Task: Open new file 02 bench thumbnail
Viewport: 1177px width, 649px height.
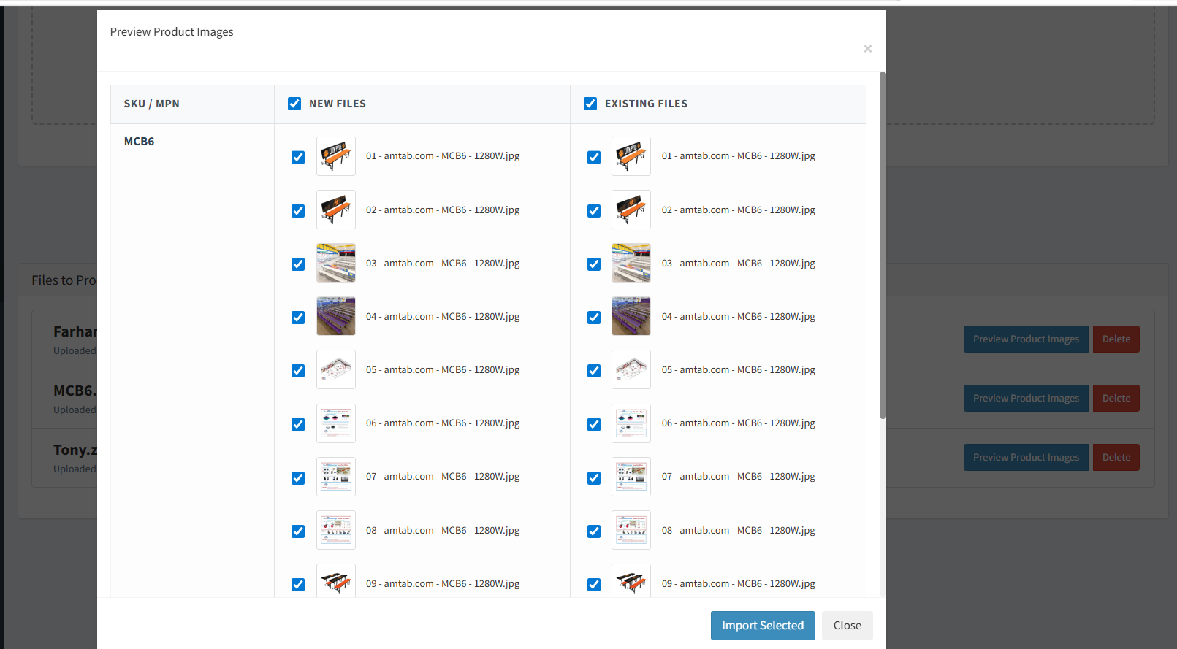Action: click(x=336, y=210)
